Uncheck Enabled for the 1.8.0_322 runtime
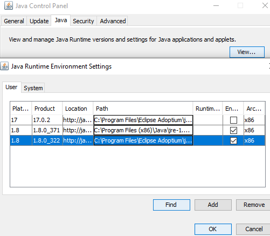The height and width of the screenshot is (236, 270). 233,140
